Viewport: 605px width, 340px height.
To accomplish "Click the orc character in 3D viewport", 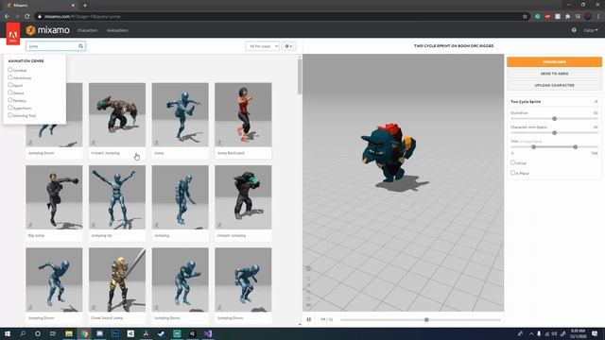I will (389, 152).
